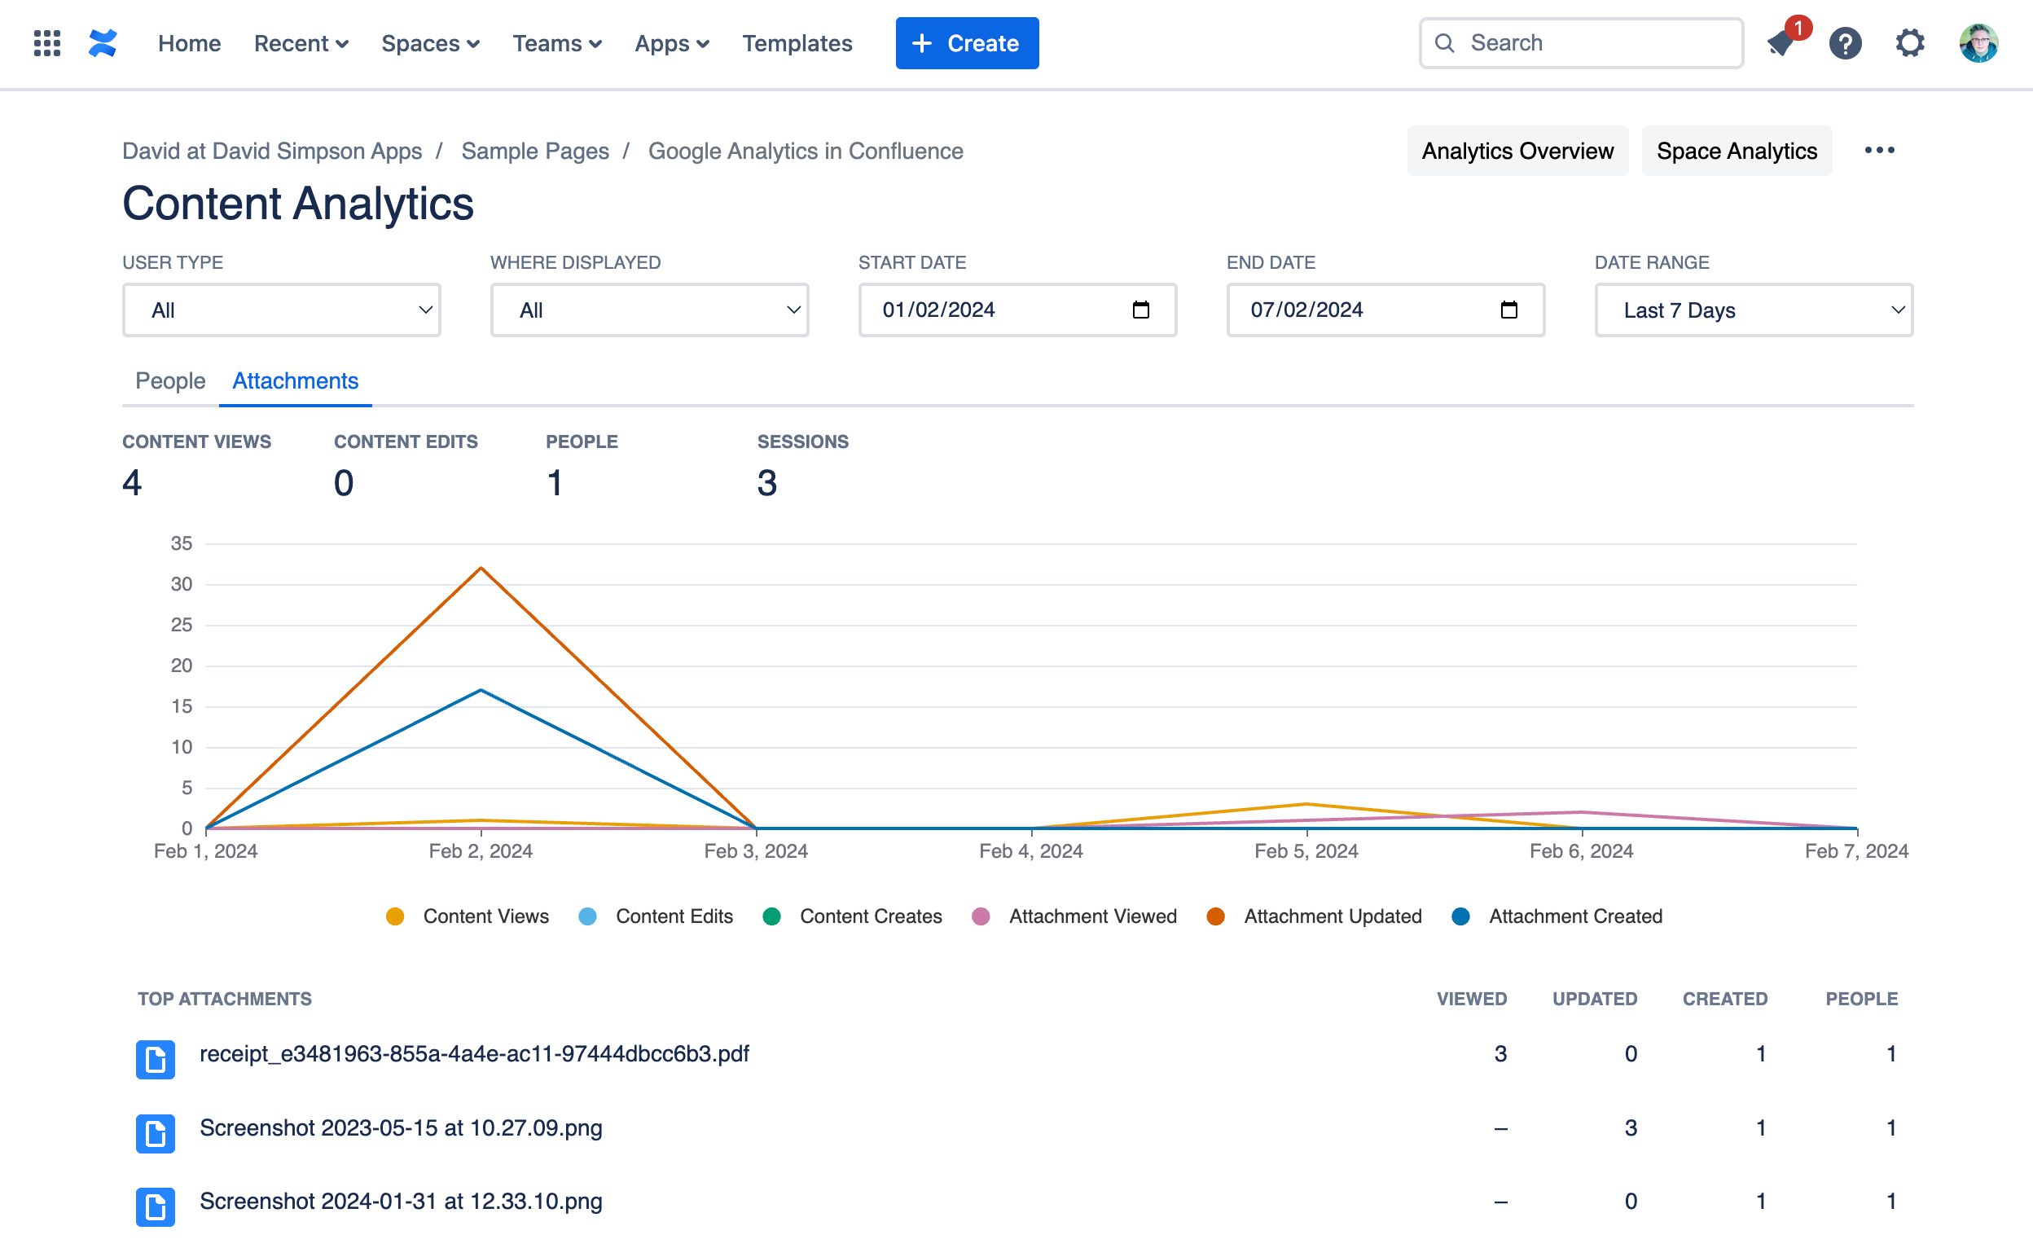
Task: Click the End Date input field
Action: point(1384,308)
